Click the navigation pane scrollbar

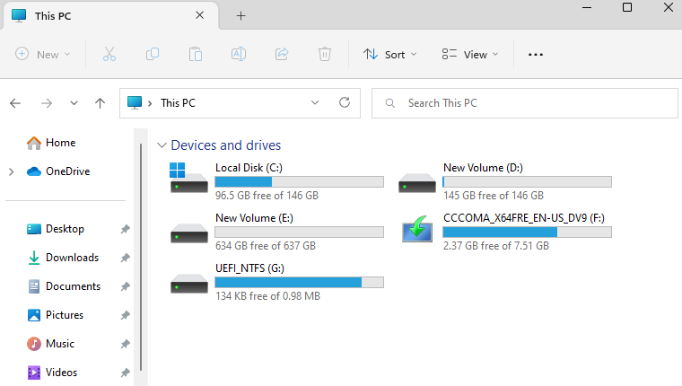click(141, 257)
